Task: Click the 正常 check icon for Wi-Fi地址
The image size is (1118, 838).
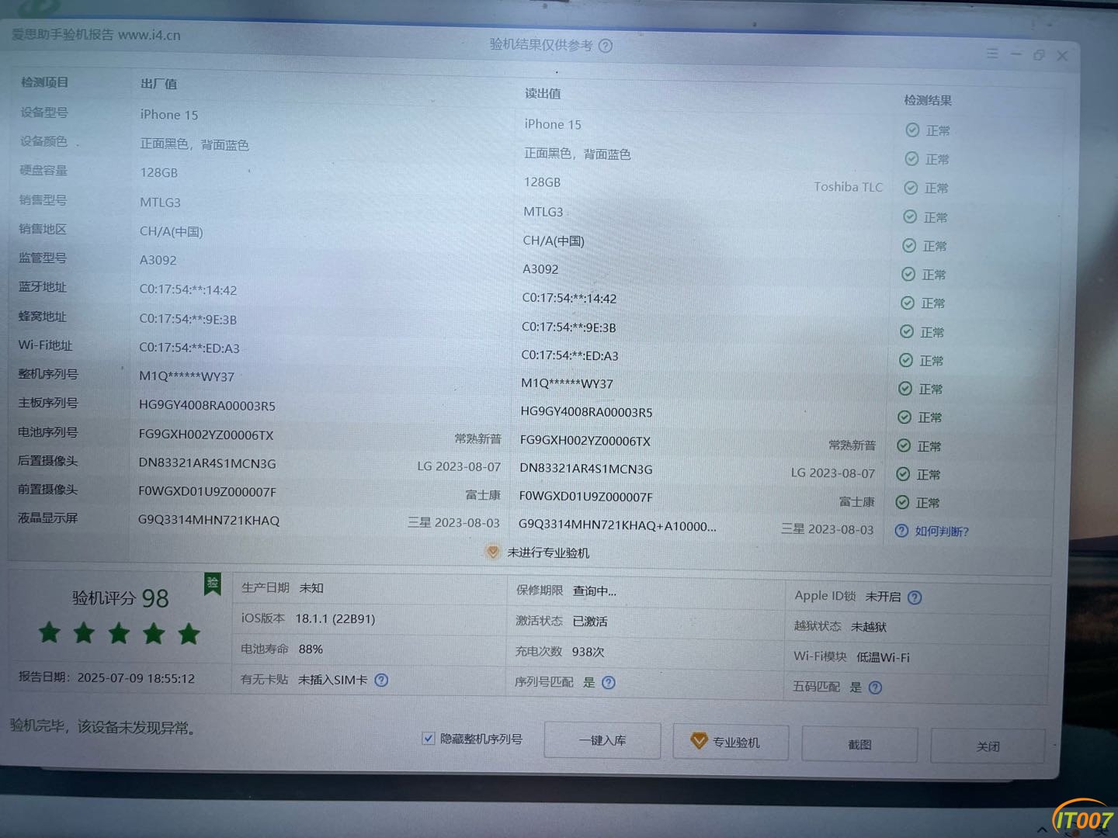Action: click(905, 361)
